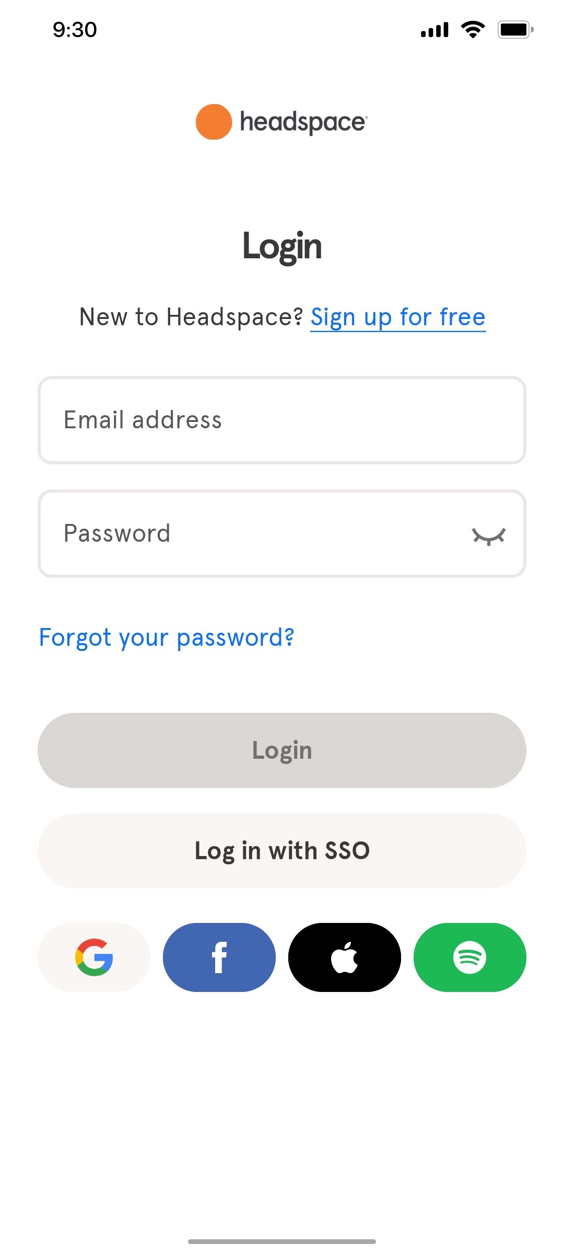564x1255 pixels.
Task: Open Sign up for free
Action: click(397, 317)
